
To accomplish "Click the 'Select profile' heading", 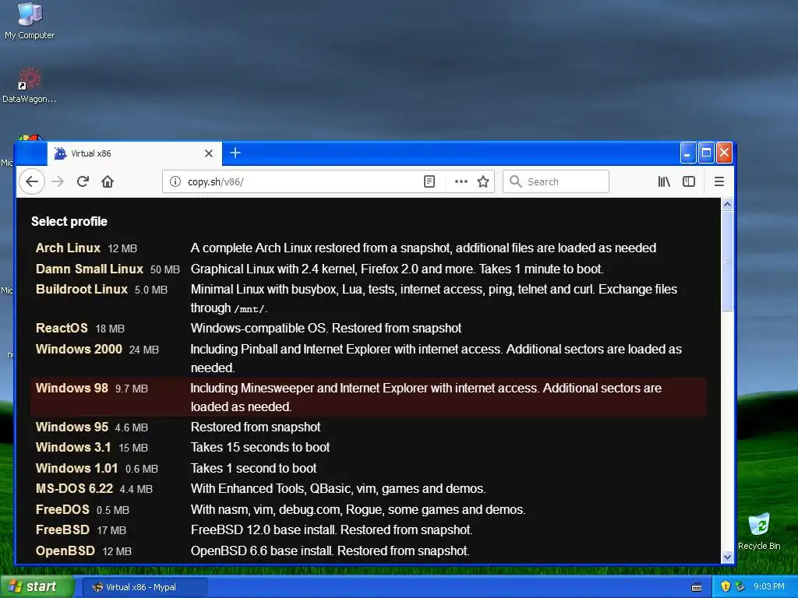I will coord(69,221).
